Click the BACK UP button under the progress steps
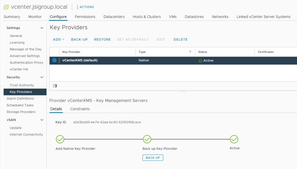Screen dimensions: 297x169 153,158
